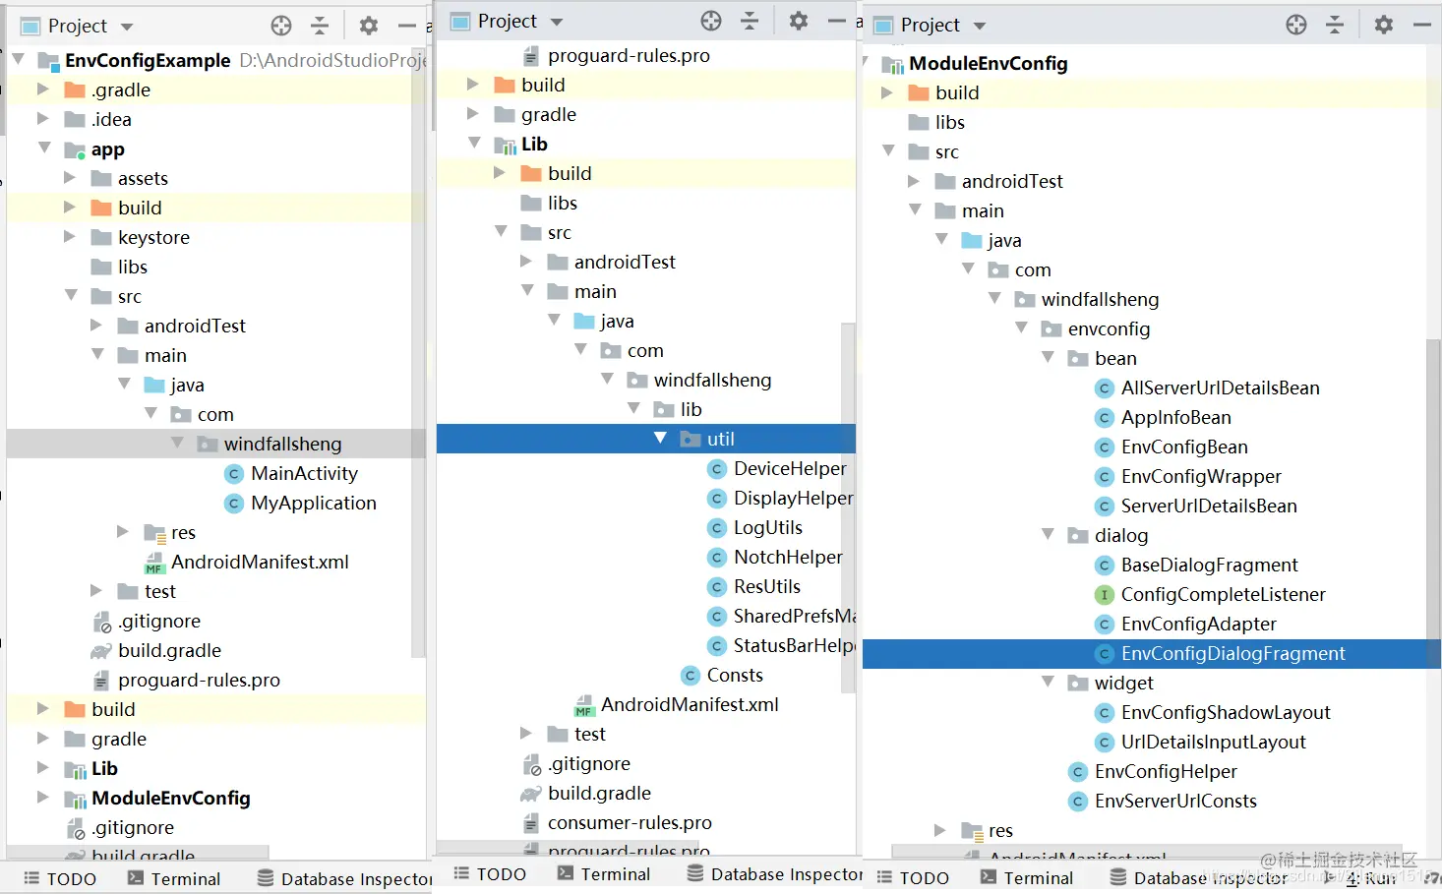Screen dimensions: 1442x894
Task: Select BaseDialogFragment class
Action: point(1210,566)
